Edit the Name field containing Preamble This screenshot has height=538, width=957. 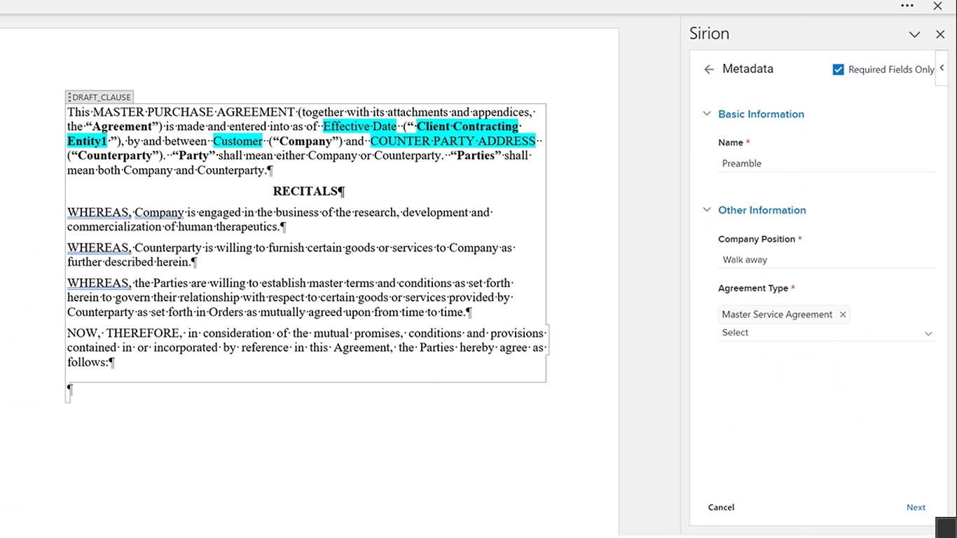coord(826,163)
